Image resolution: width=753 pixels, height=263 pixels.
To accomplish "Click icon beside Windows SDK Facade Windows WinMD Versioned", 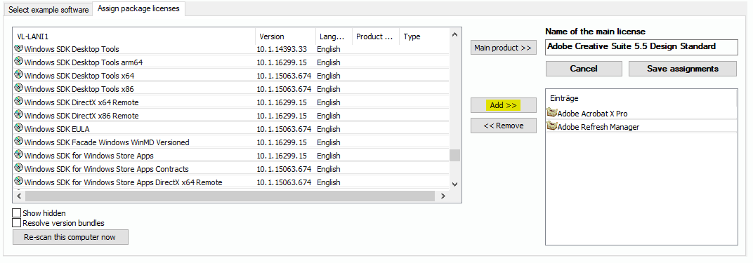I will (x=19, y=142).
